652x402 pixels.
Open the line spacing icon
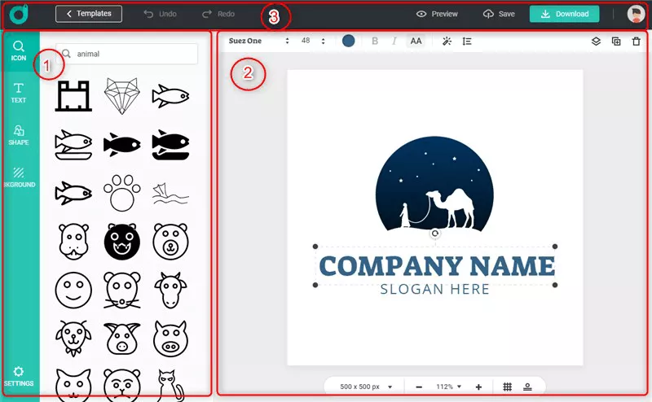[x=467, y=41]
